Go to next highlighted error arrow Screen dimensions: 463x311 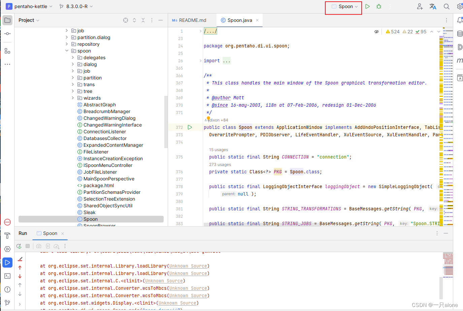click(x=439, y=32)
